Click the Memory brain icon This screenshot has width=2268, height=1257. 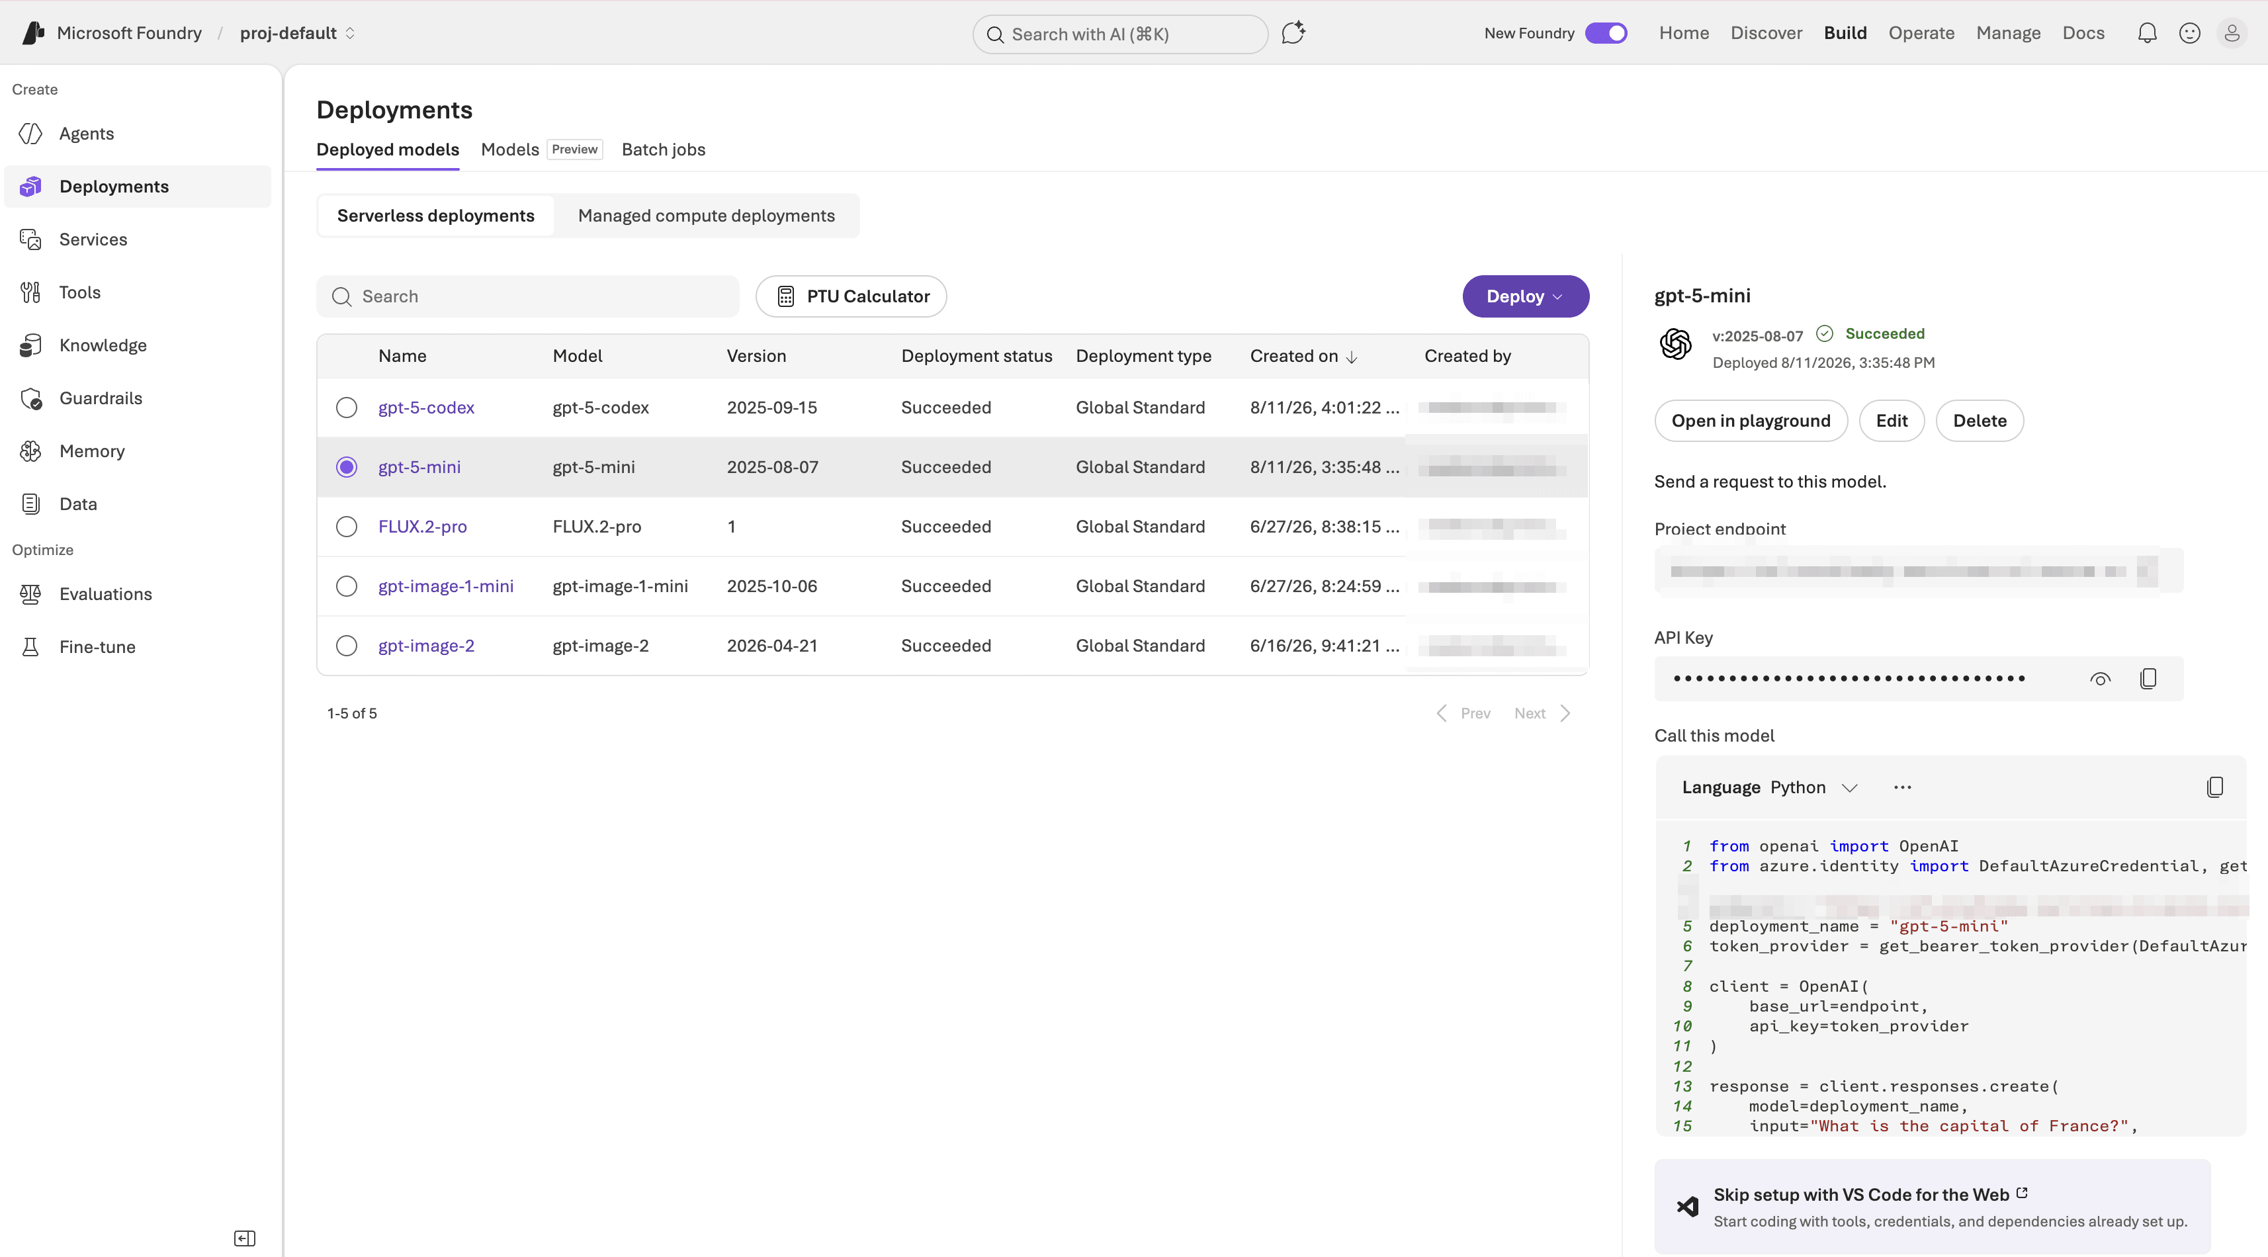point(31,451)
